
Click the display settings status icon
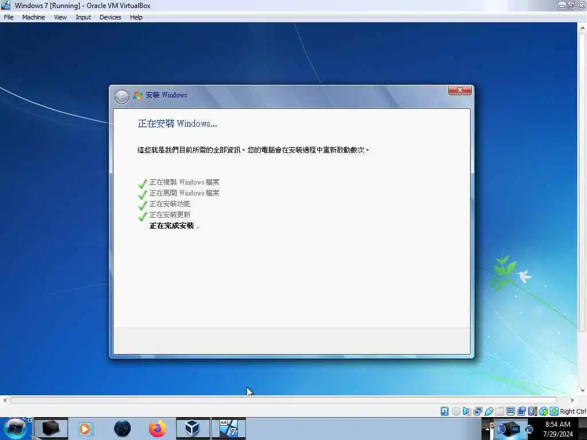(x=510, y=411)
